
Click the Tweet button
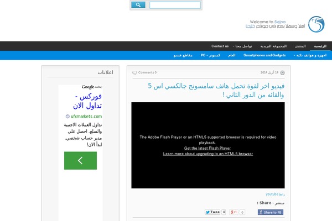coord(212,212)
